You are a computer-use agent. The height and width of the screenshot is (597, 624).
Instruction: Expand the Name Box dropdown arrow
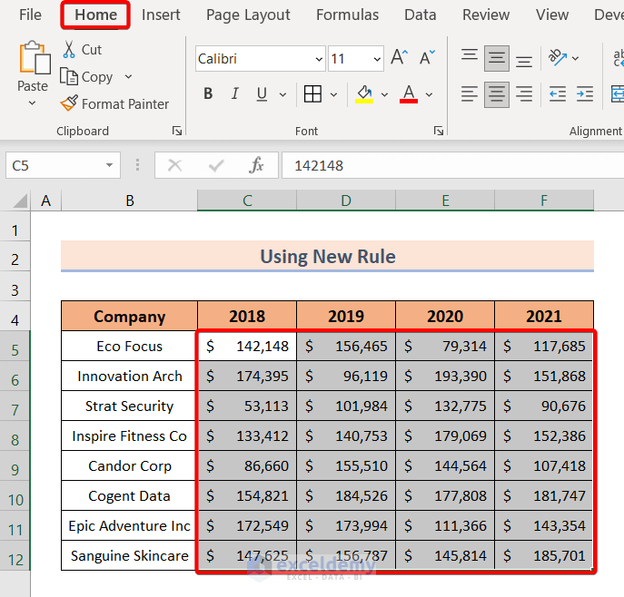coord(109,165)
